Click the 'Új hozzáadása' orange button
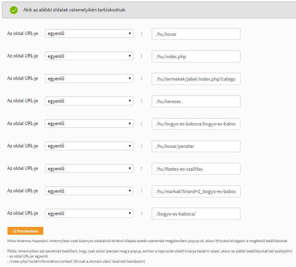Screen dimensions: 296x267 click(25, 231)
